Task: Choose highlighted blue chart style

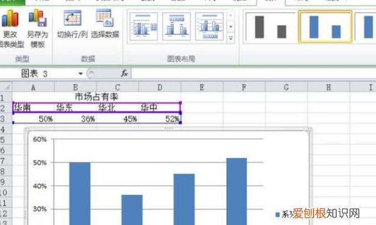Action: point(325,26)
